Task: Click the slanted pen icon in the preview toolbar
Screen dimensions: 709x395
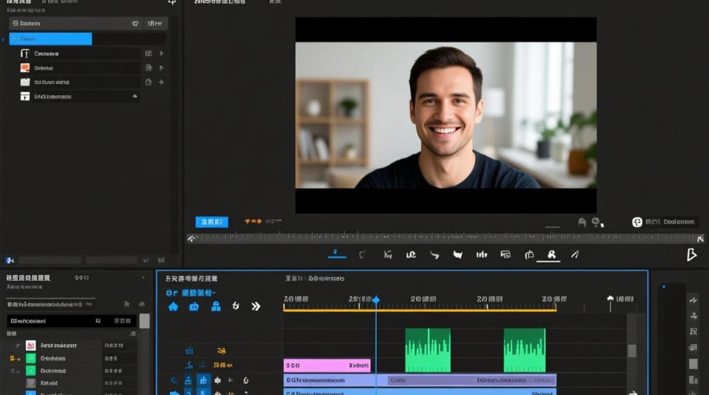Action: (x=574, y=255)
